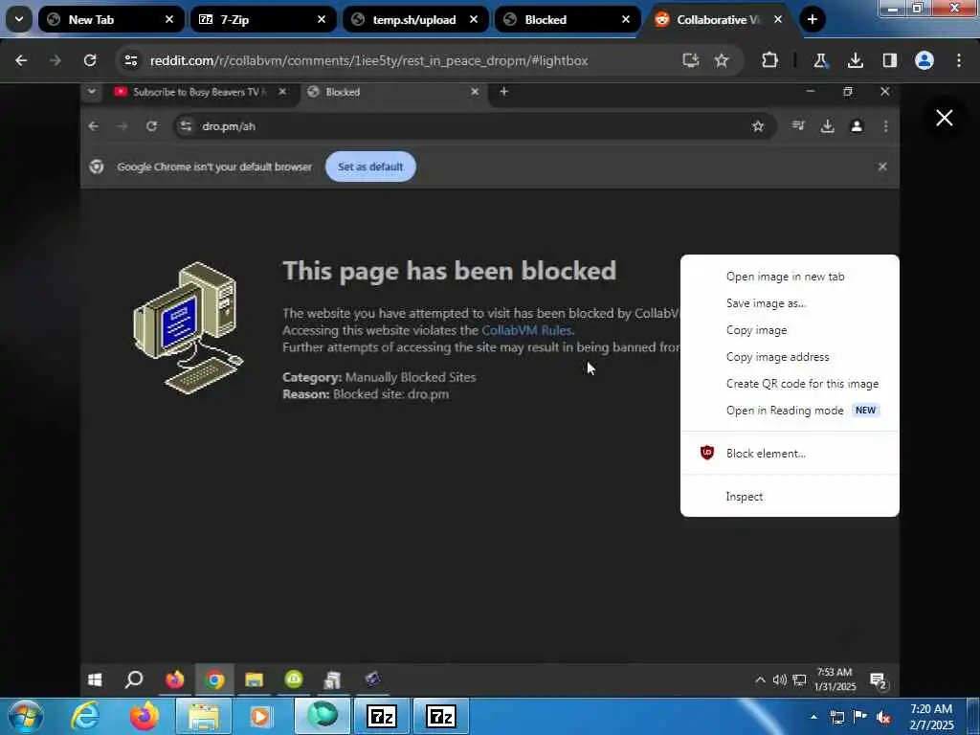Screen dimensions: 980x735
Task: Open the profile avatar menu
Action: click(x=924, y=60)
